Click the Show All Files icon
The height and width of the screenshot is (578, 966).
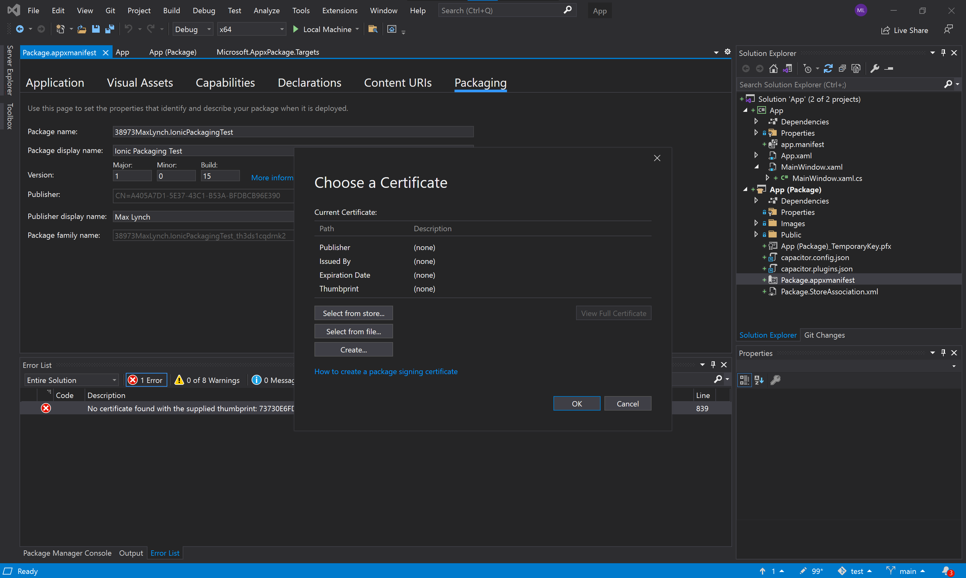(856, 68)
